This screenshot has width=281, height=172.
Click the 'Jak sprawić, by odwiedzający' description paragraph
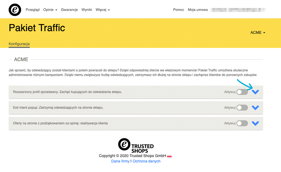[x=133, y=73]
